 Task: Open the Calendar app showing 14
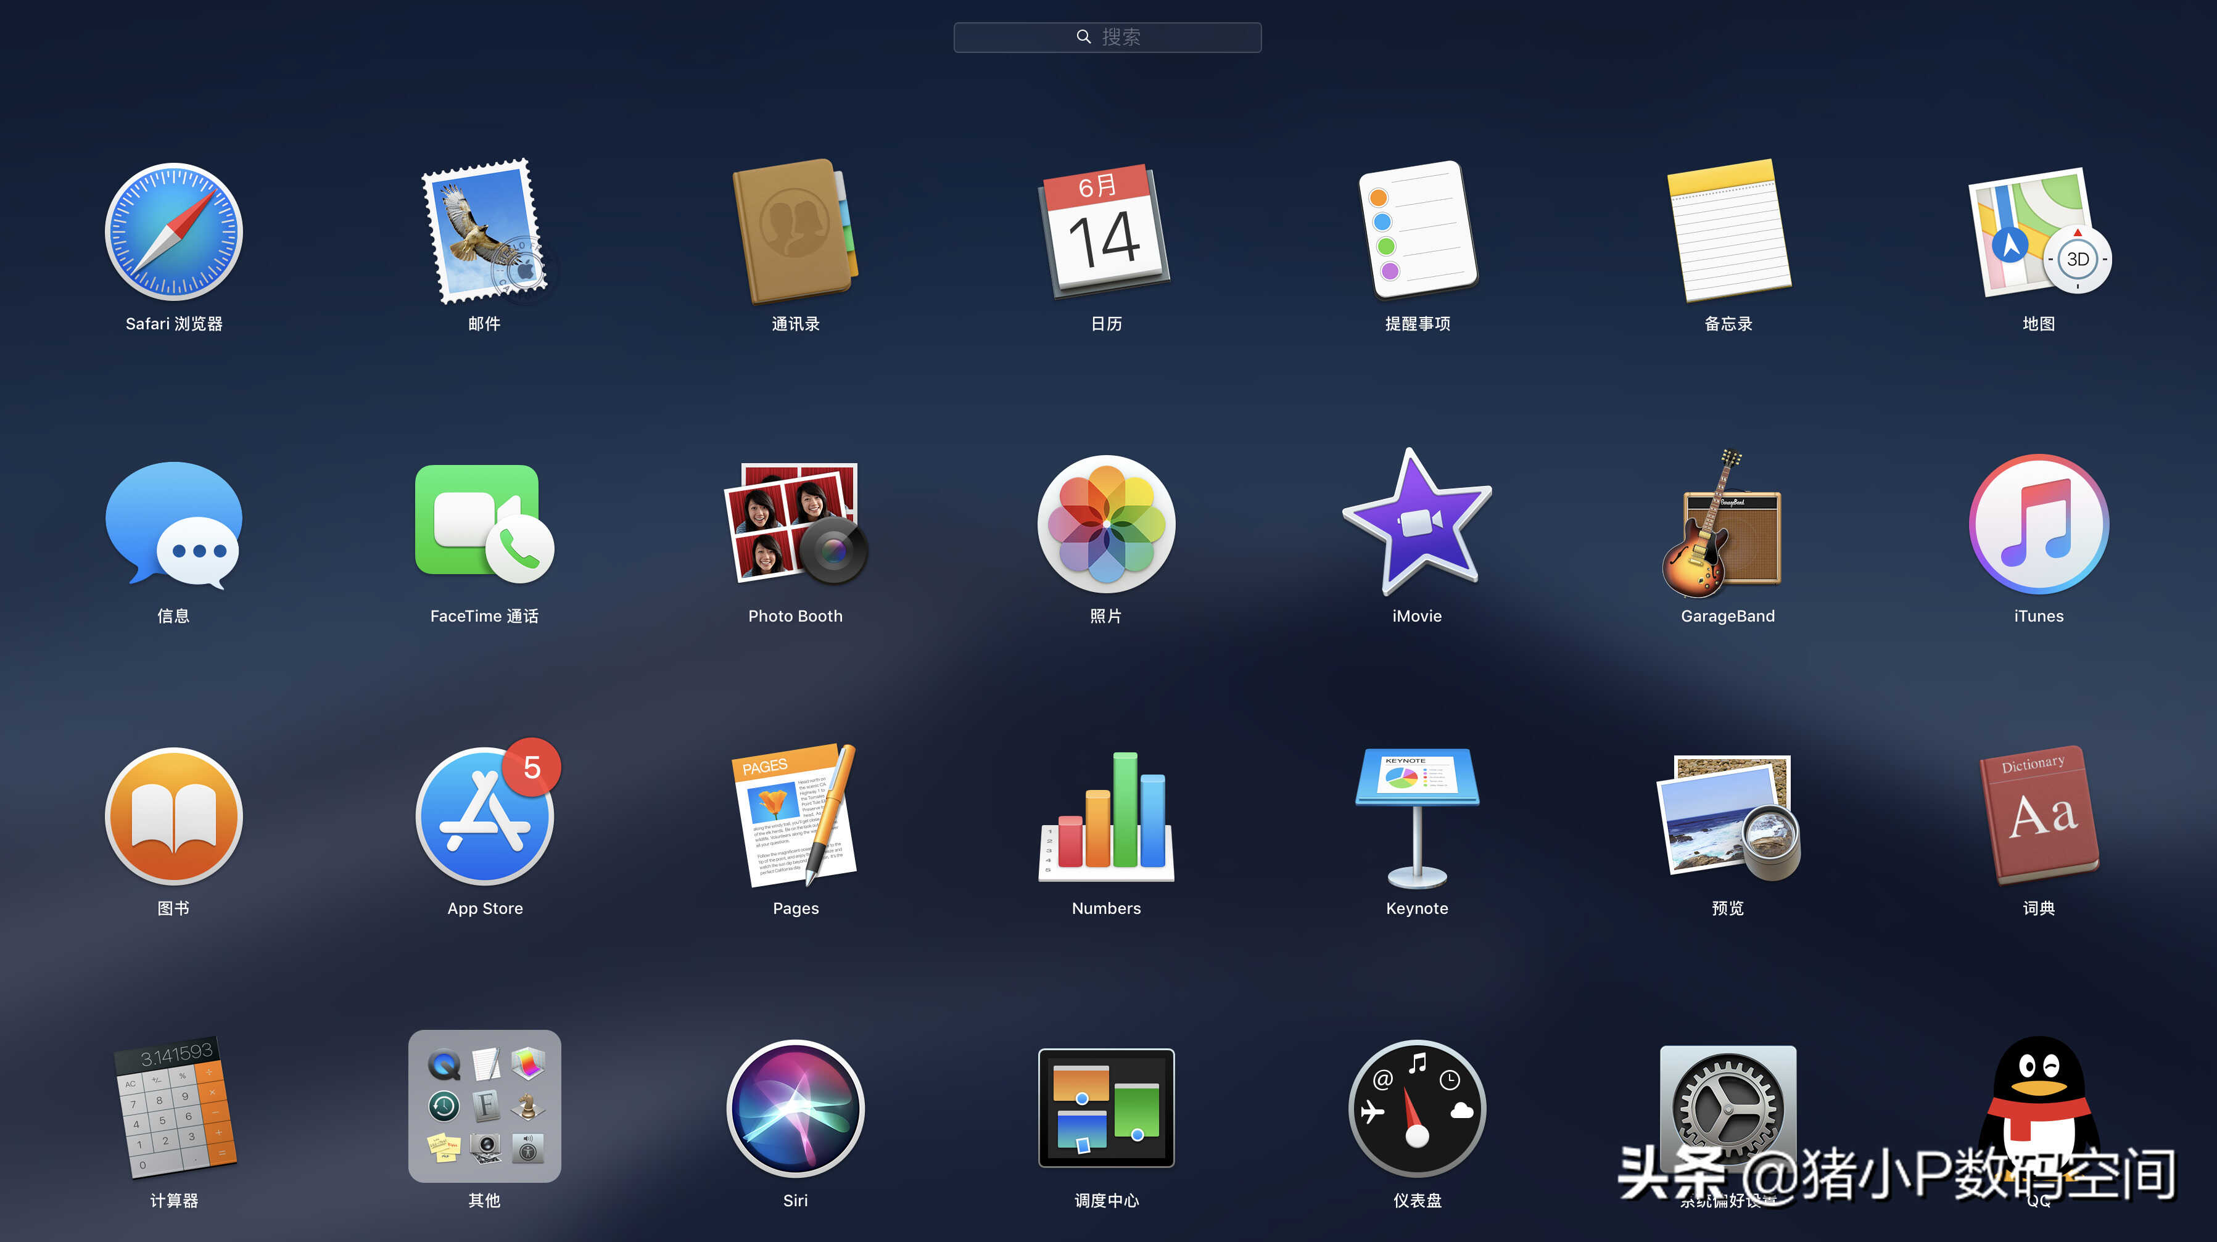click(x=1106, y=231)
